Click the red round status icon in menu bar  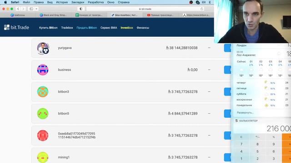pyautogui.click(x=191, y=2)
